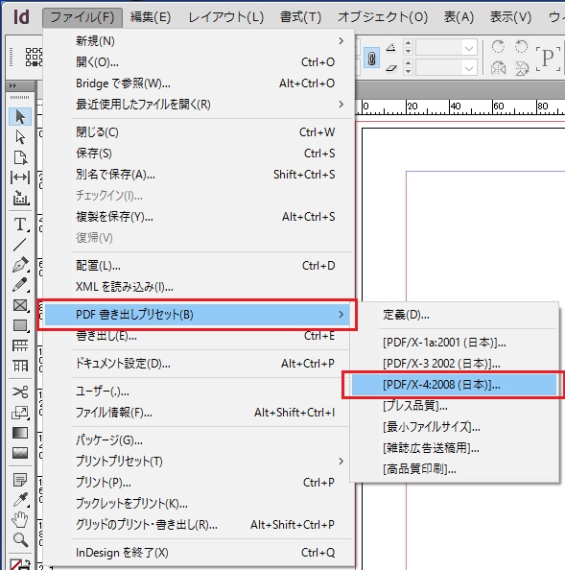Choose パッケージ(G)... menu item
Screen dimensions: 565x570
[199, 440]
